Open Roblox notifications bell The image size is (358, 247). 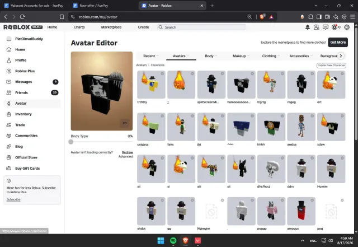tap(308, 27)
